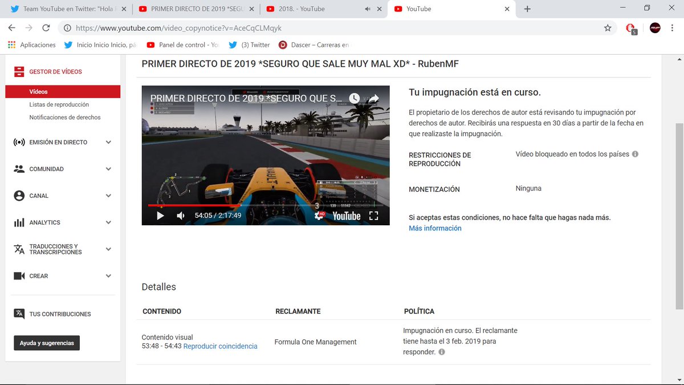684x385 pixels.
Task: Expand TRADUCCIONES Y TRANSCRIPCIONES chevron
Action: (109, 249)
